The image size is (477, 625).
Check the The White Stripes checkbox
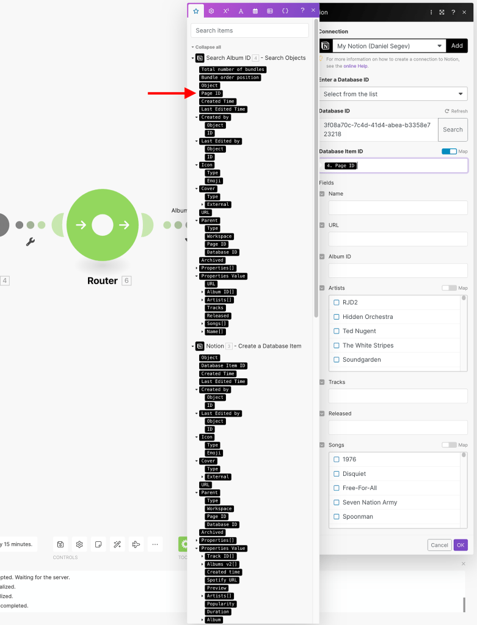(337, 345)
